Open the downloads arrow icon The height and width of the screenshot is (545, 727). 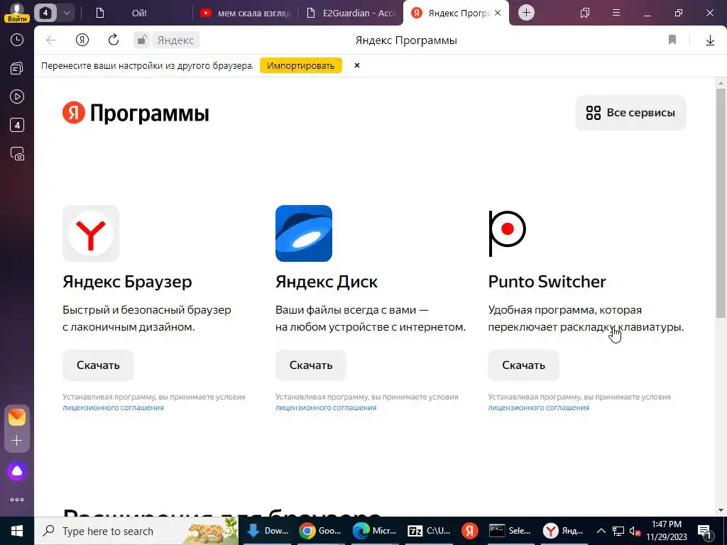click(710, 40)
